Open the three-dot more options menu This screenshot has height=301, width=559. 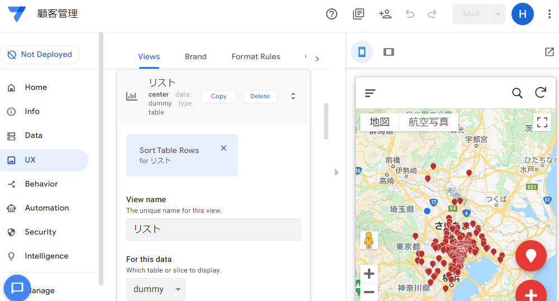(549, 14)
